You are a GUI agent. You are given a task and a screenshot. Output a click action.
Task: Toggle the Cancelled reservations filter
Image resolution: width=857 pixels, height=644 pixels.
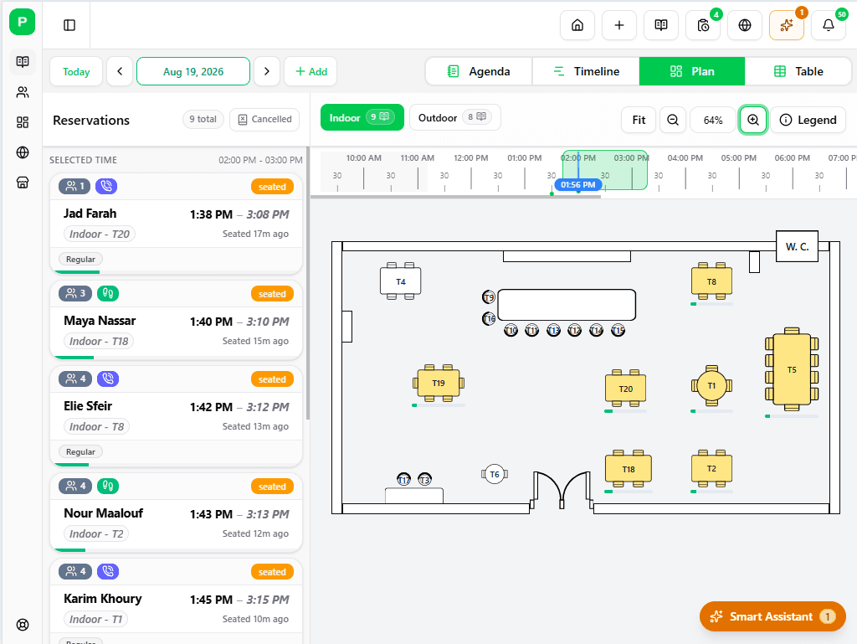[x=264, y=119]
